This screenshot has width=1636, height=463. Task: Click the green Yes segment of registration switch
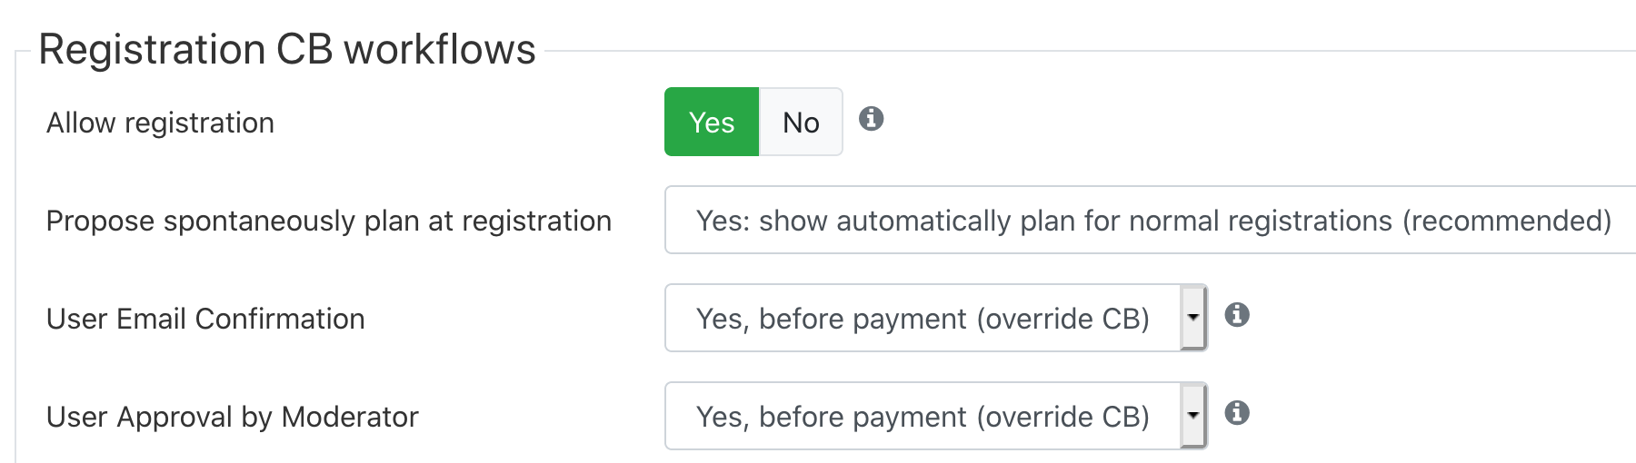coord(712,122)
